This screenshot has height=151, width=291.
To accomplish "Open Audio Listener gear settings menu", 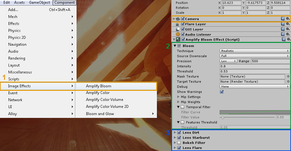I will (288, 34).
